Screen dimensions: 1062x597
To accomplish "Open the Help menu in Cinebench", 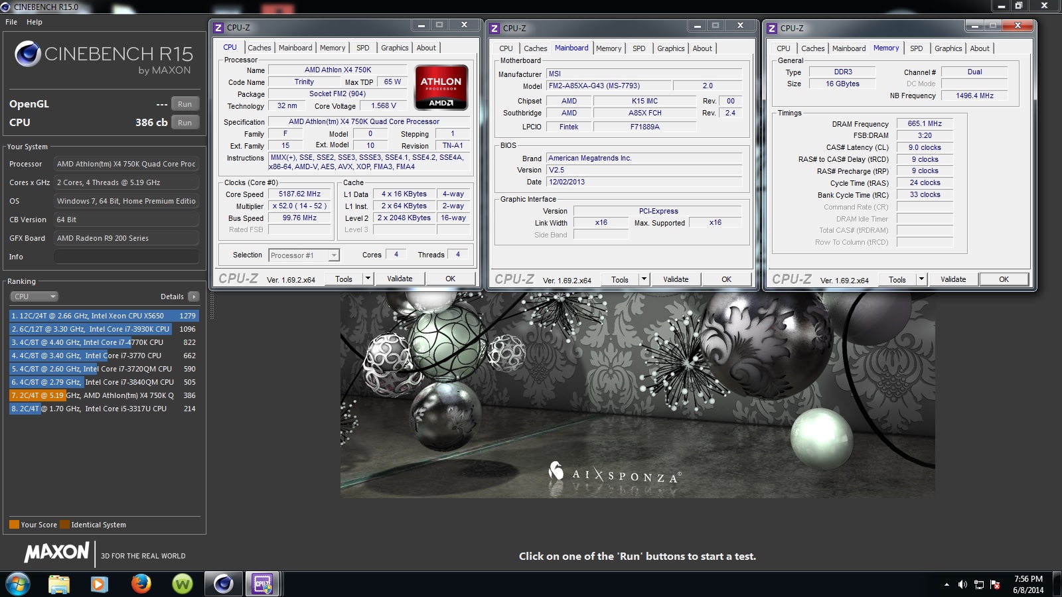I will pos(35,22).
